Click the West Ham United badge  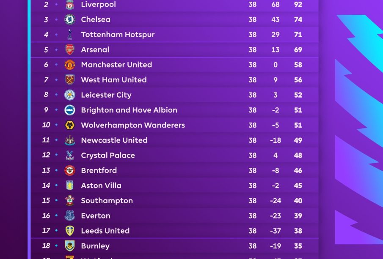pyautogui.click(x=70, y=80)
